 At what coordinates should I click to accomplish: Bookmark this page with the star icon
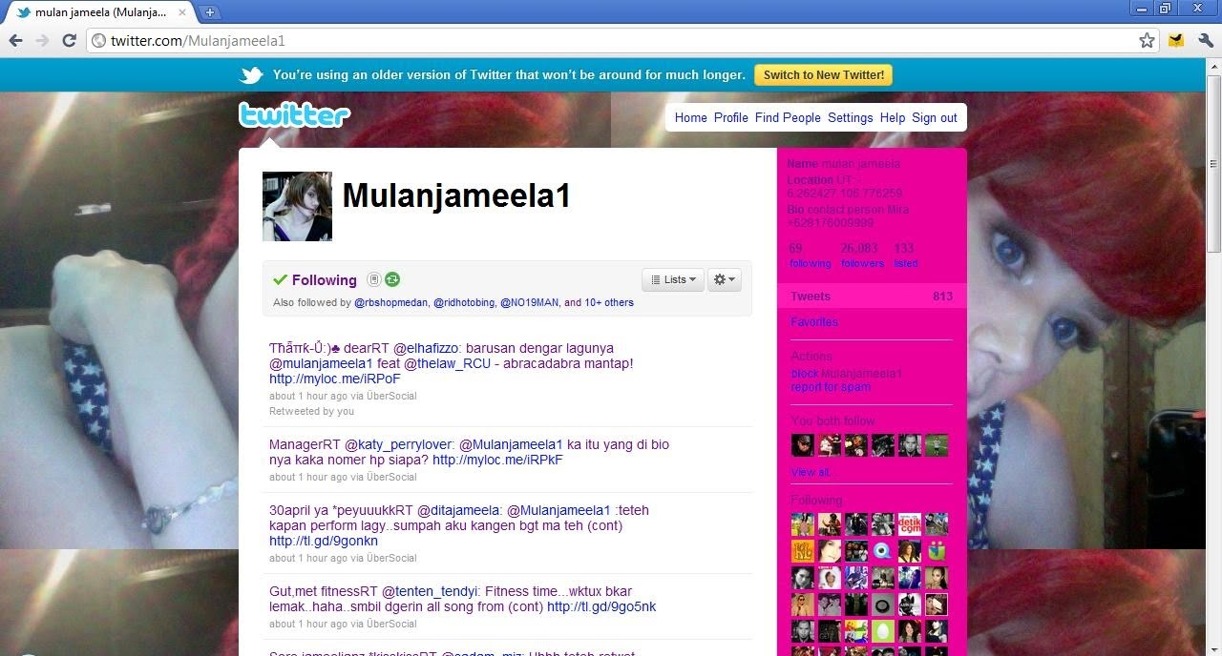pyautogui.click(x=1147, y=40)
